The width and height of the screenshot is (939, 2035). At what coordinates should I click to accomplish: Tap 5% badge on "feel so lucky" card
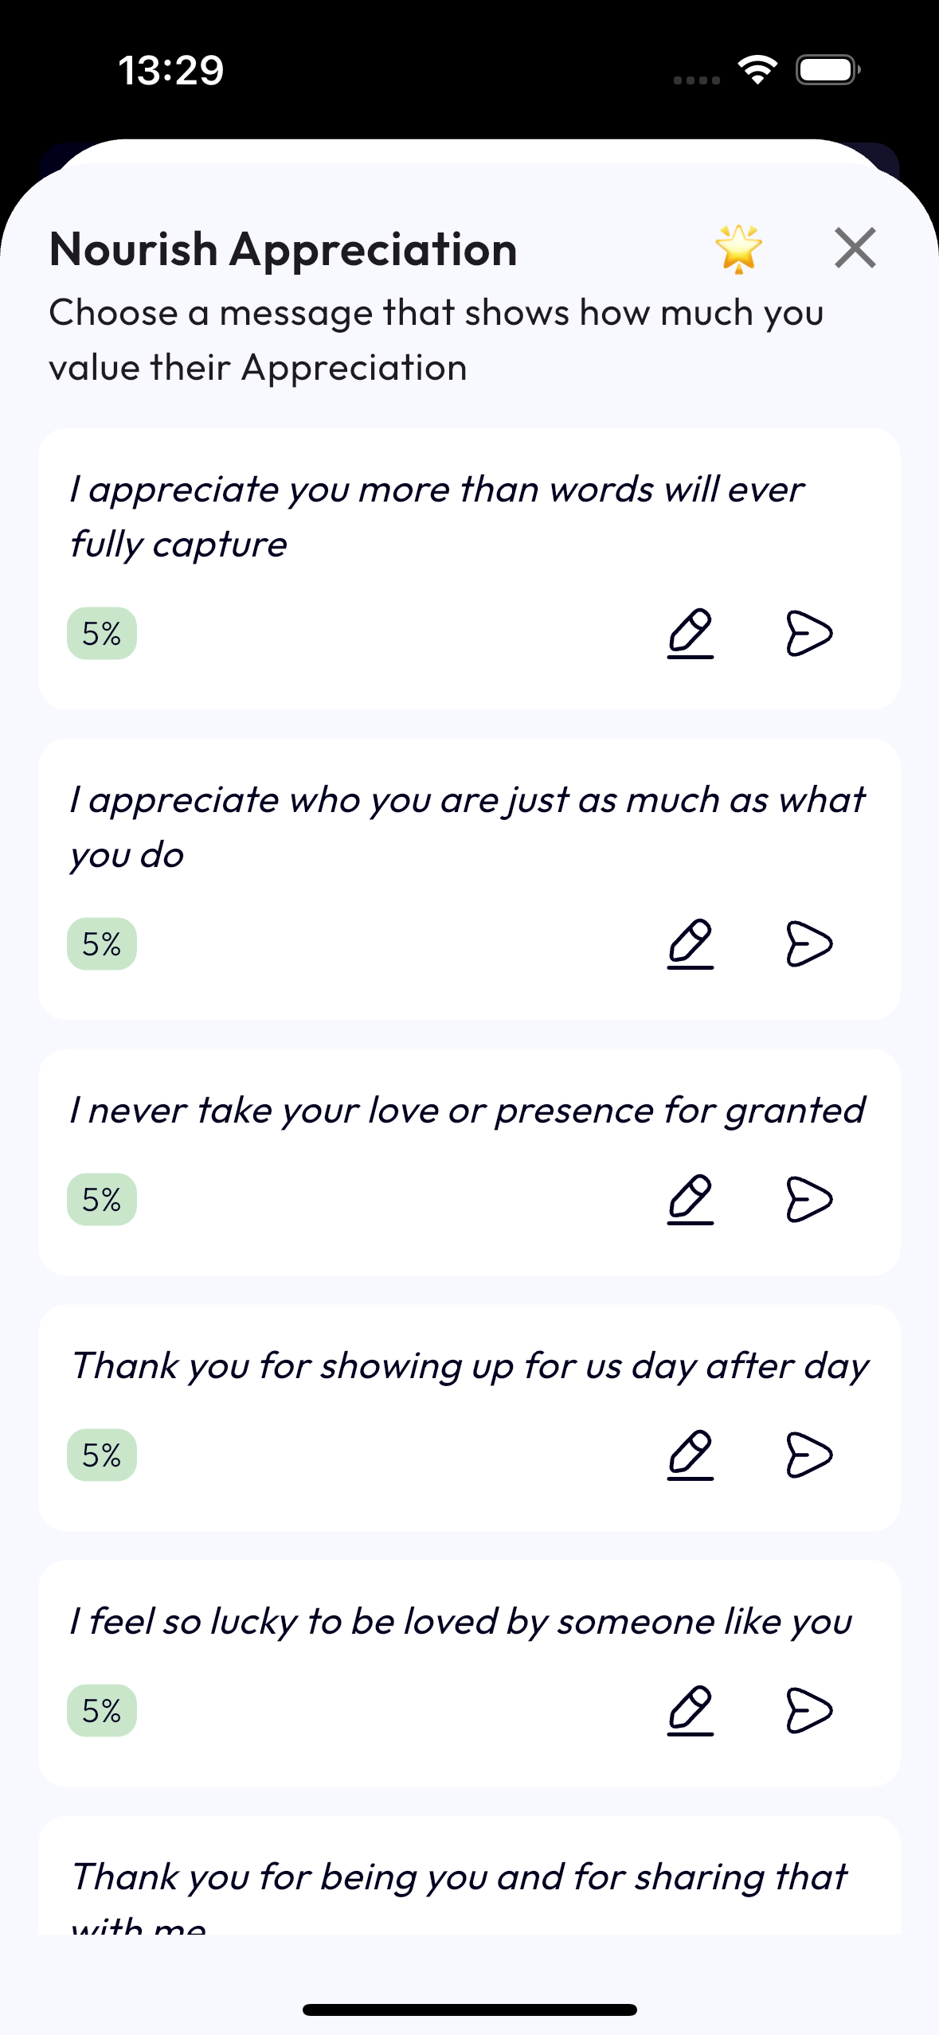(x=102, y=1711)
